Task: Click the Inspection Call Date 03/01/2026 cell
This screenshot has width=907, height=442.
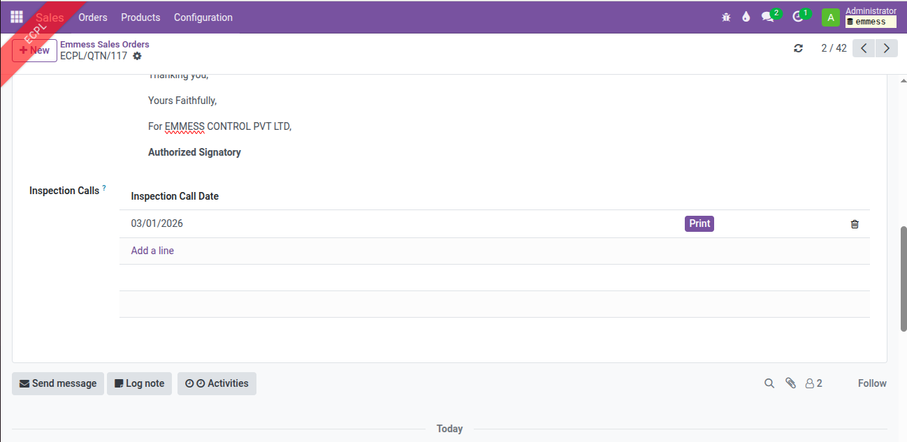Action: (x=157, y=223)
